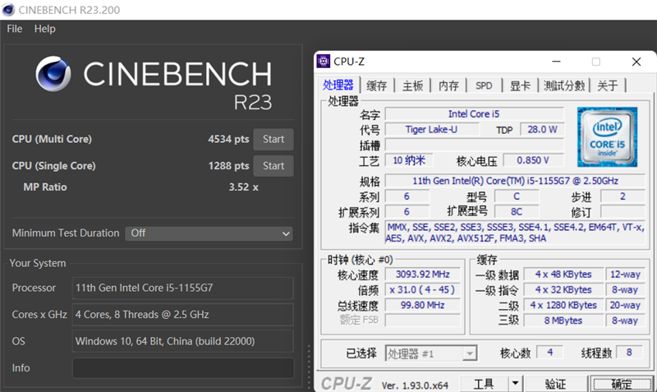Select the 测试分数 tab
This screenshot has height=392, width=657.
point(564,85)
